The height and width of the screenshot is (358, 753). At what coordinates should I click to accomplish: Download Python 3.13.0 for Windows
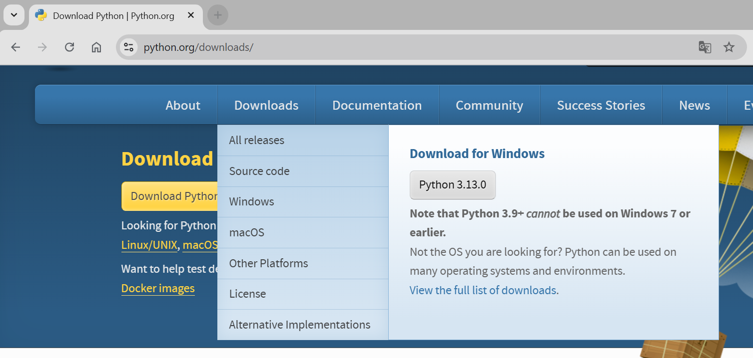(x=452, y=185)
